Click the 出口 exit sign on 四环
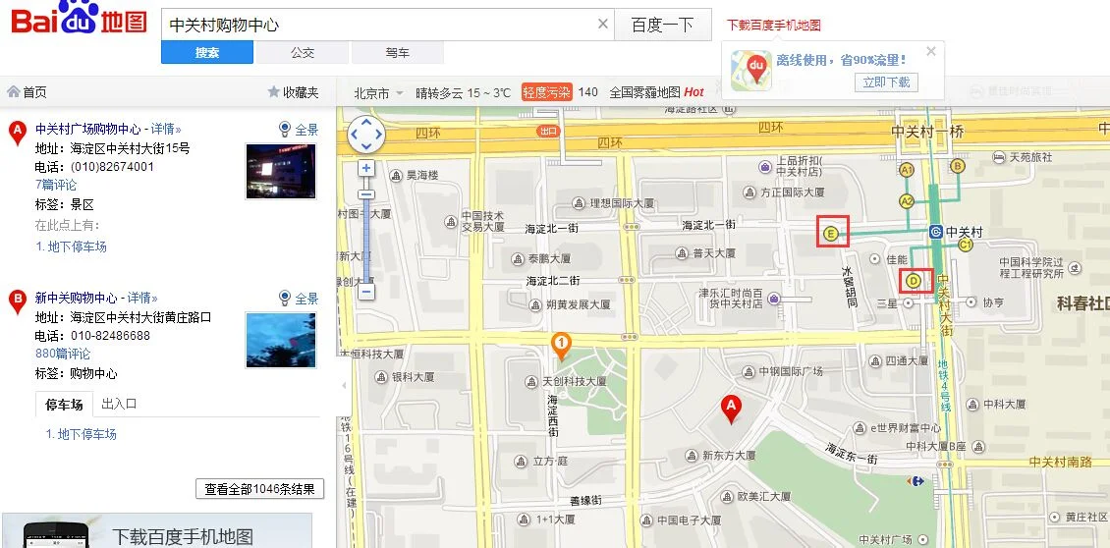 [549, 131]
